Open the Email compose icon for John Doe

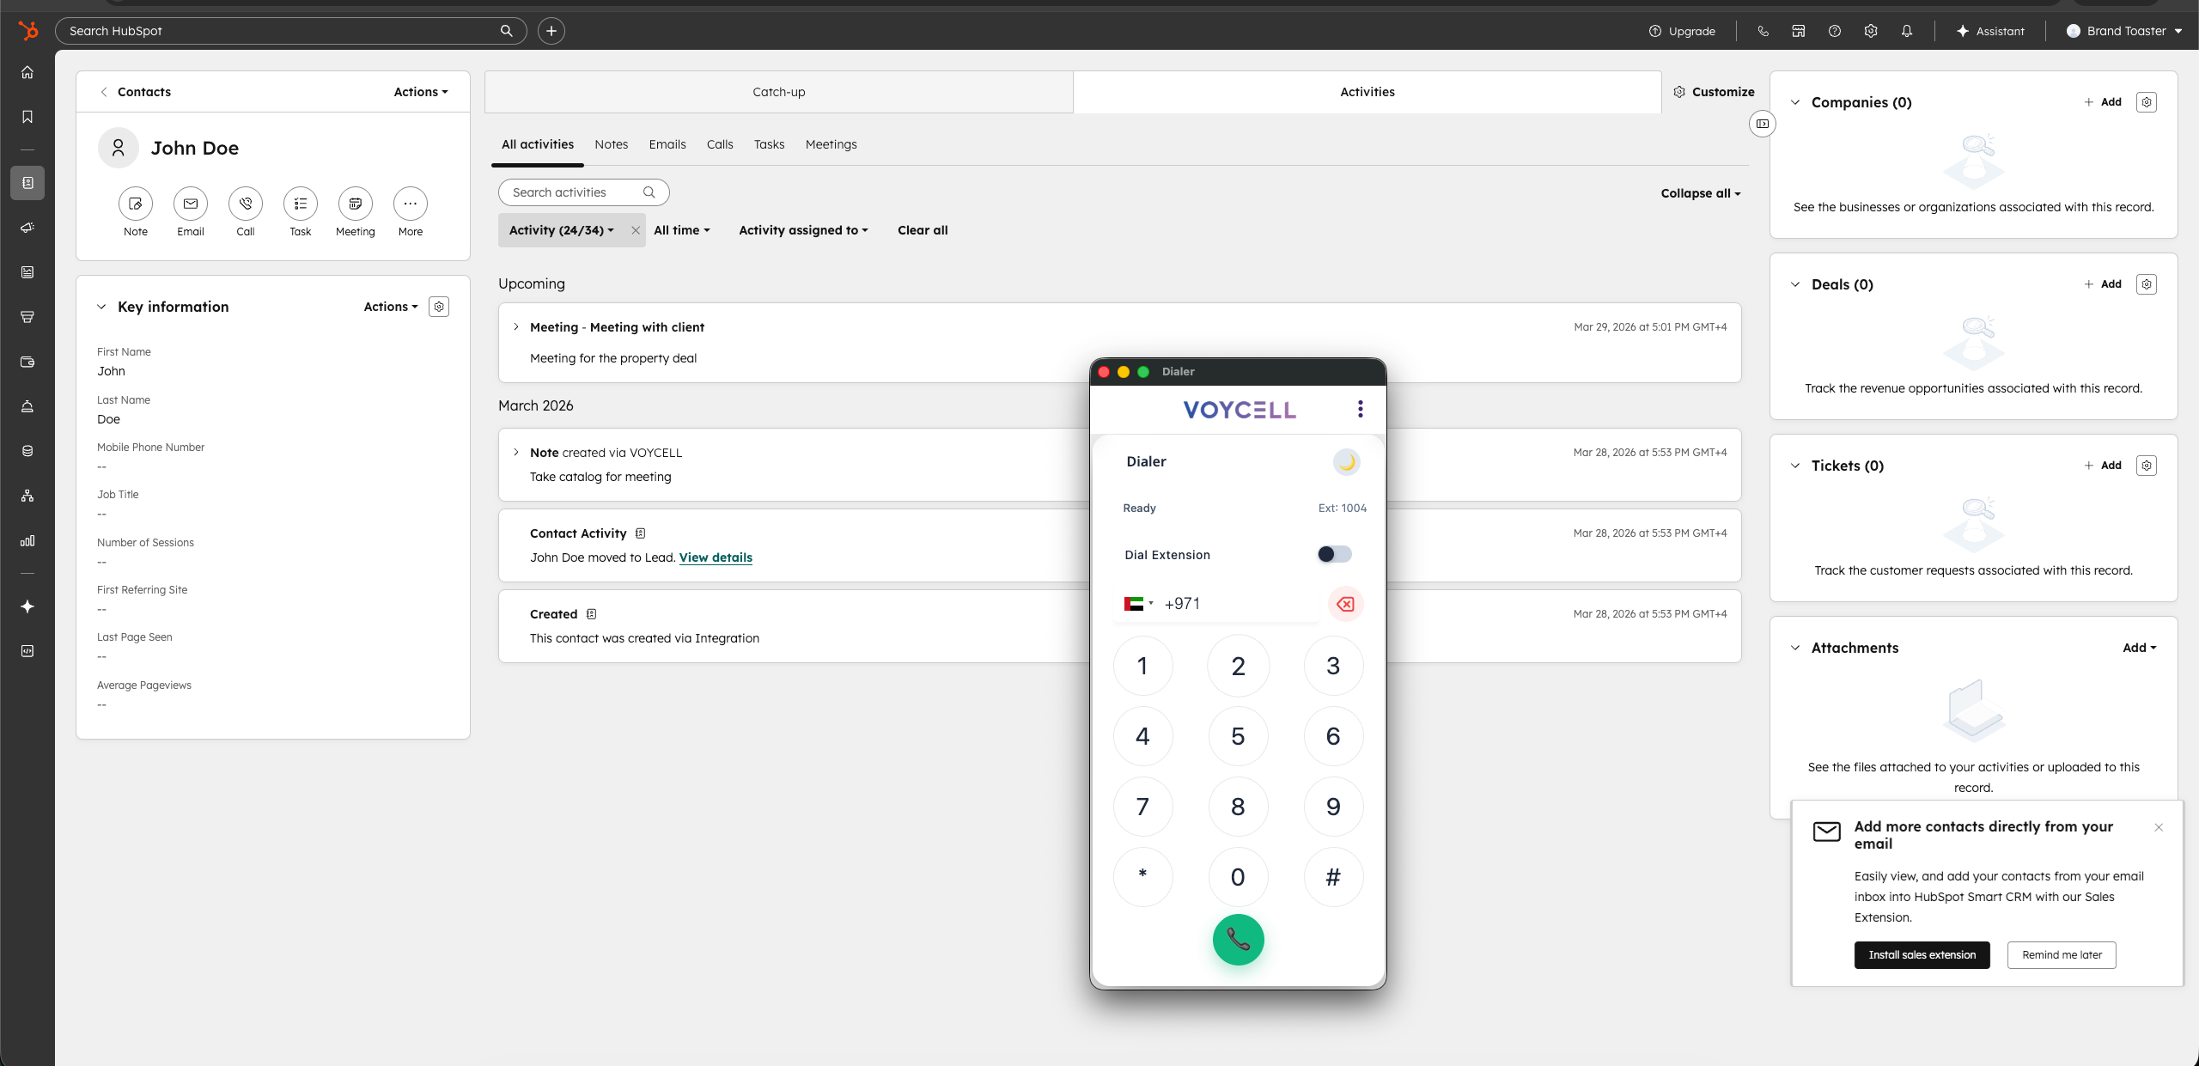[190, 204]
